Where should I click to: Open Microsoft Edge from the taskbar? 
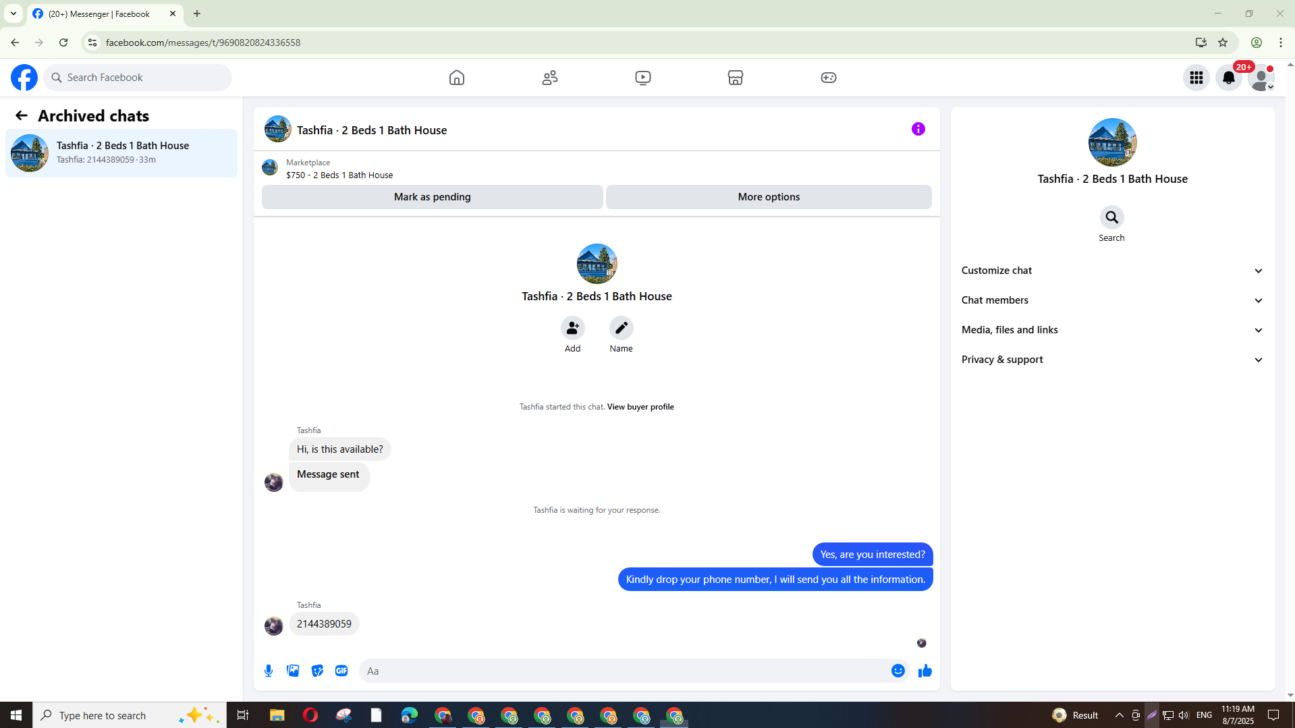click(x=410, y=715)
